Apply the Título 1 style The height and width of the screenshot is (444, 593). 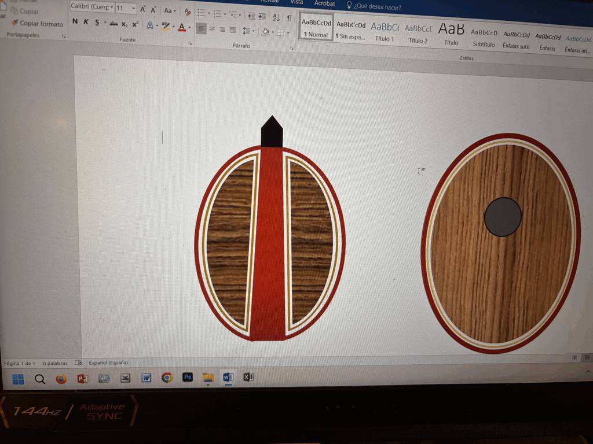385,32
